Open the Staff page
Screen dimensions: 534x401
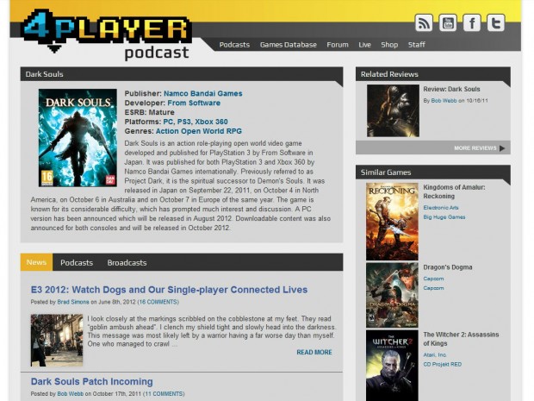point(417,45)
